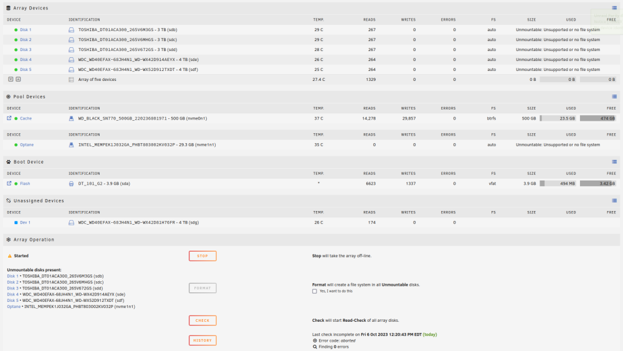This screenshot has width=623, height=351.
Task: Open the Disk 4 device link
Action: pos(26,60)
